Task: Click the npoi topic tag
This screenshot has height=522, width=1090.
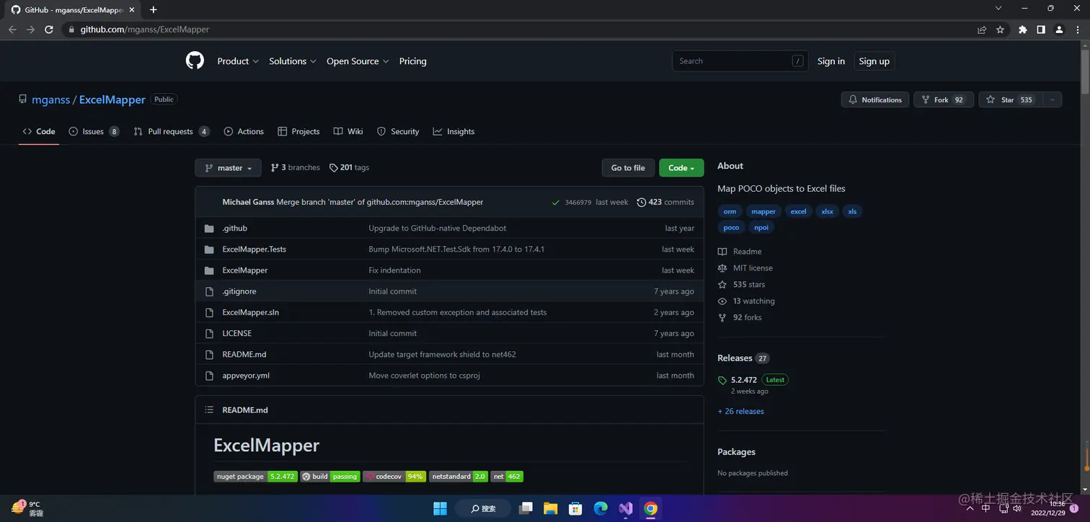Action: click(x=761, y=227)
